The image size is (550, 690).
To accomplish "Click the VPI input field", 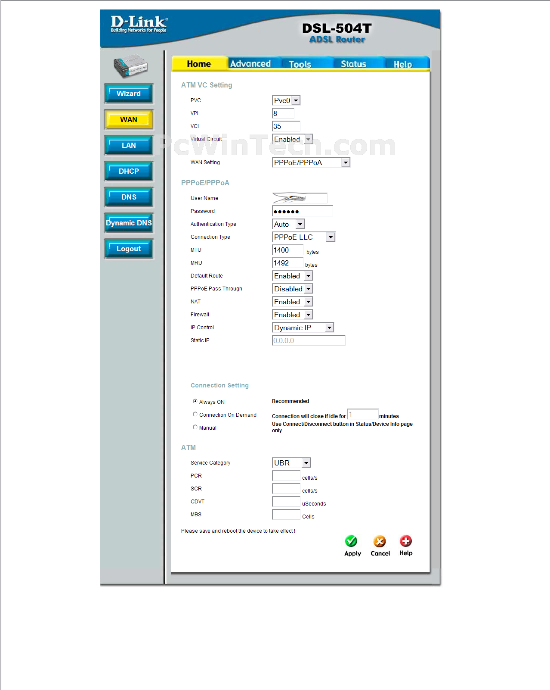I will [283, 113].
